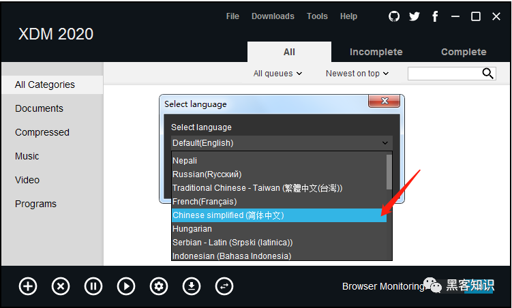Click the refresh link swap icon
Screen dimensions: 512x308
(224, 286)
